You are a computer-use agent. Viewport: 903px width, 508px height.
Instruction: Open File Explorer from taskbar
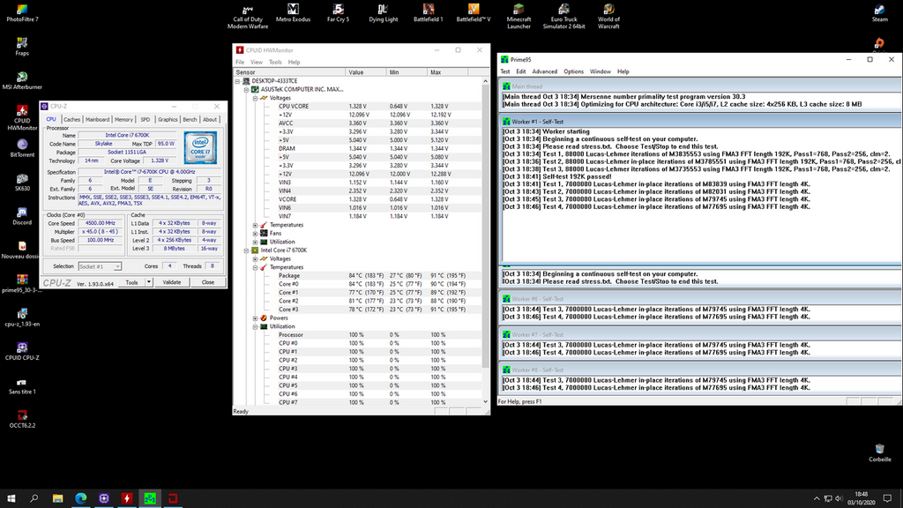tap(57, 498)
